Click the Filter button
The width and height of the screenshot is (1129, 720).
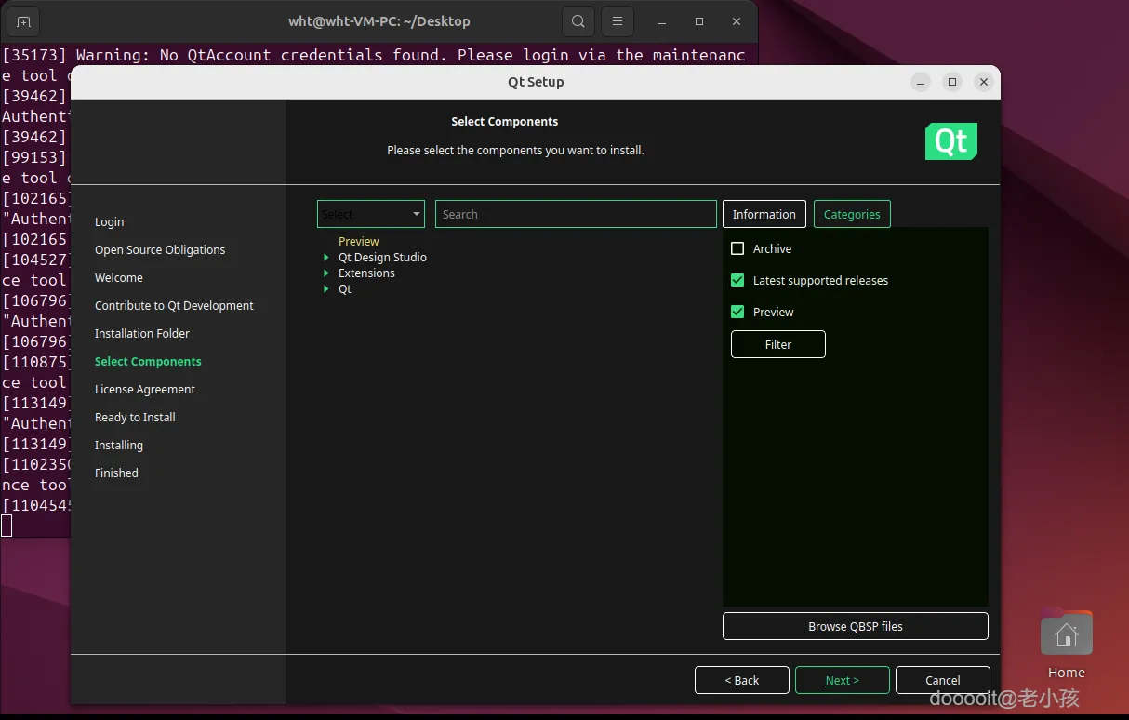click(778, 344)
